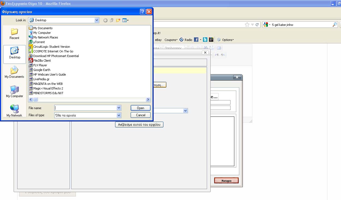Select My Documents in file list
341x200 pixels.
pos(41,28)
